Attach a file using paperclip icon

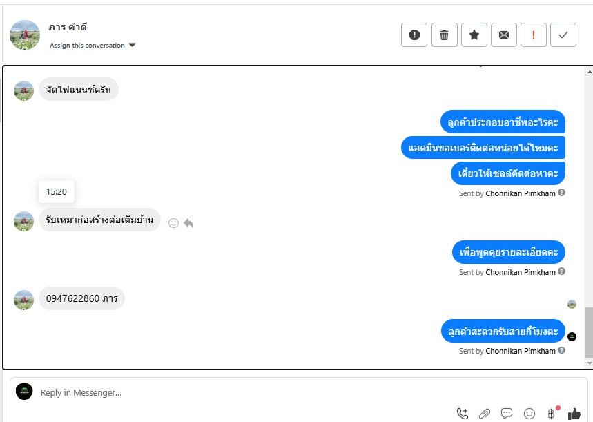485,414
